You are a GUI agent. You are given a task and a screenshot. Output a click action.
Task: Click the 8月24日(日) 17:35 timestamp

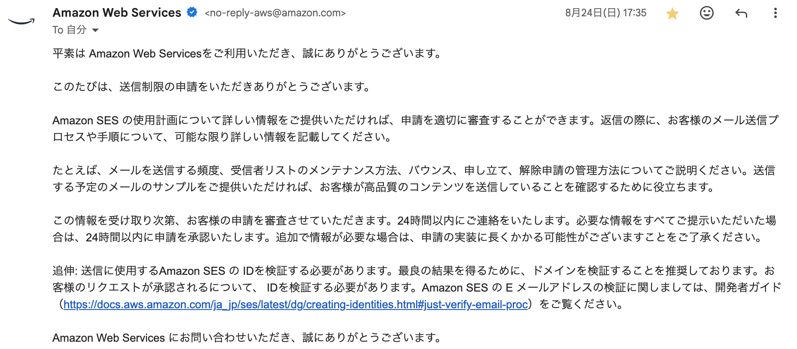coord(605,13)
